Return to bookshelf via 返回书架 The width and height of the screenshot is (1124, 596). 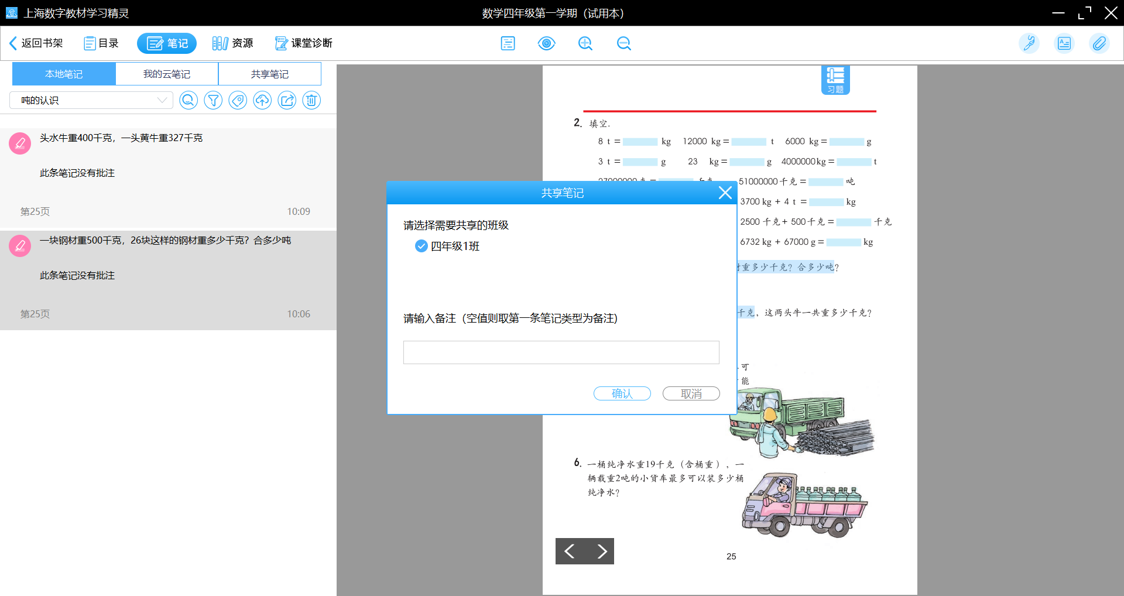[x=36, y=43]
